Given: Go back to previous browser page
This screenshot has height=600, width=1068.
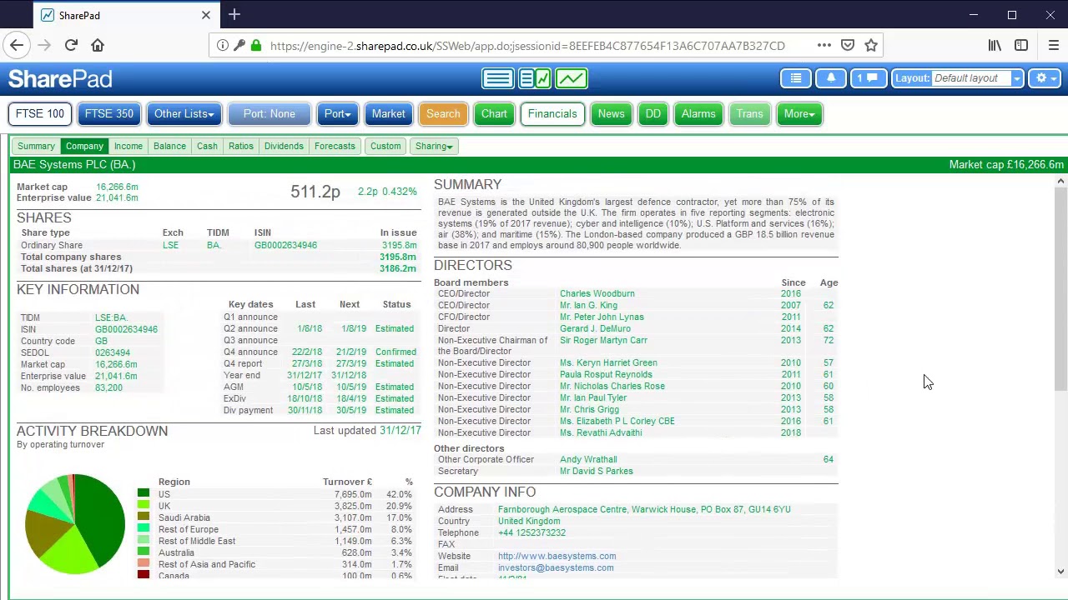Looking at the screenshot, I should click(x=17, y=45).
